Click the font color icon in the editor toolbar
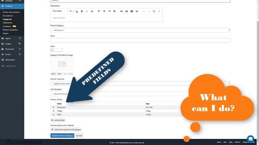The image size is (259, 145). [x=77, y=11]
